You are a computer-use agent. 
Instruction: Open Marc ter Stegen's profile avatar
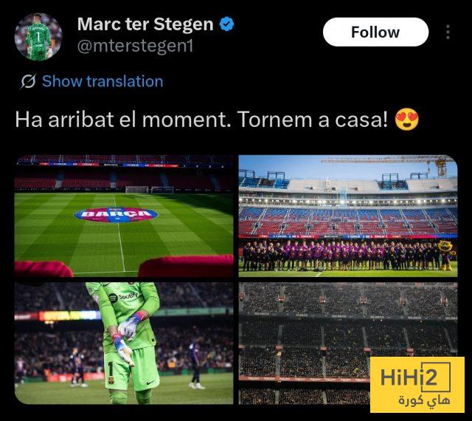pyautogui.click(x=38, y=37)
